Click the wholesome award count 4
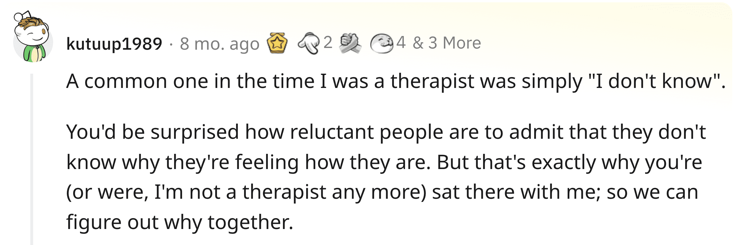The height and width of the screenshot is (245, 746). [x=401, y=43]
